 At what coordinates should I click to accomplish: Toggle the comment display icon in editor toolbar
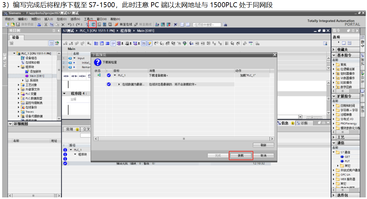click(113, 43)
